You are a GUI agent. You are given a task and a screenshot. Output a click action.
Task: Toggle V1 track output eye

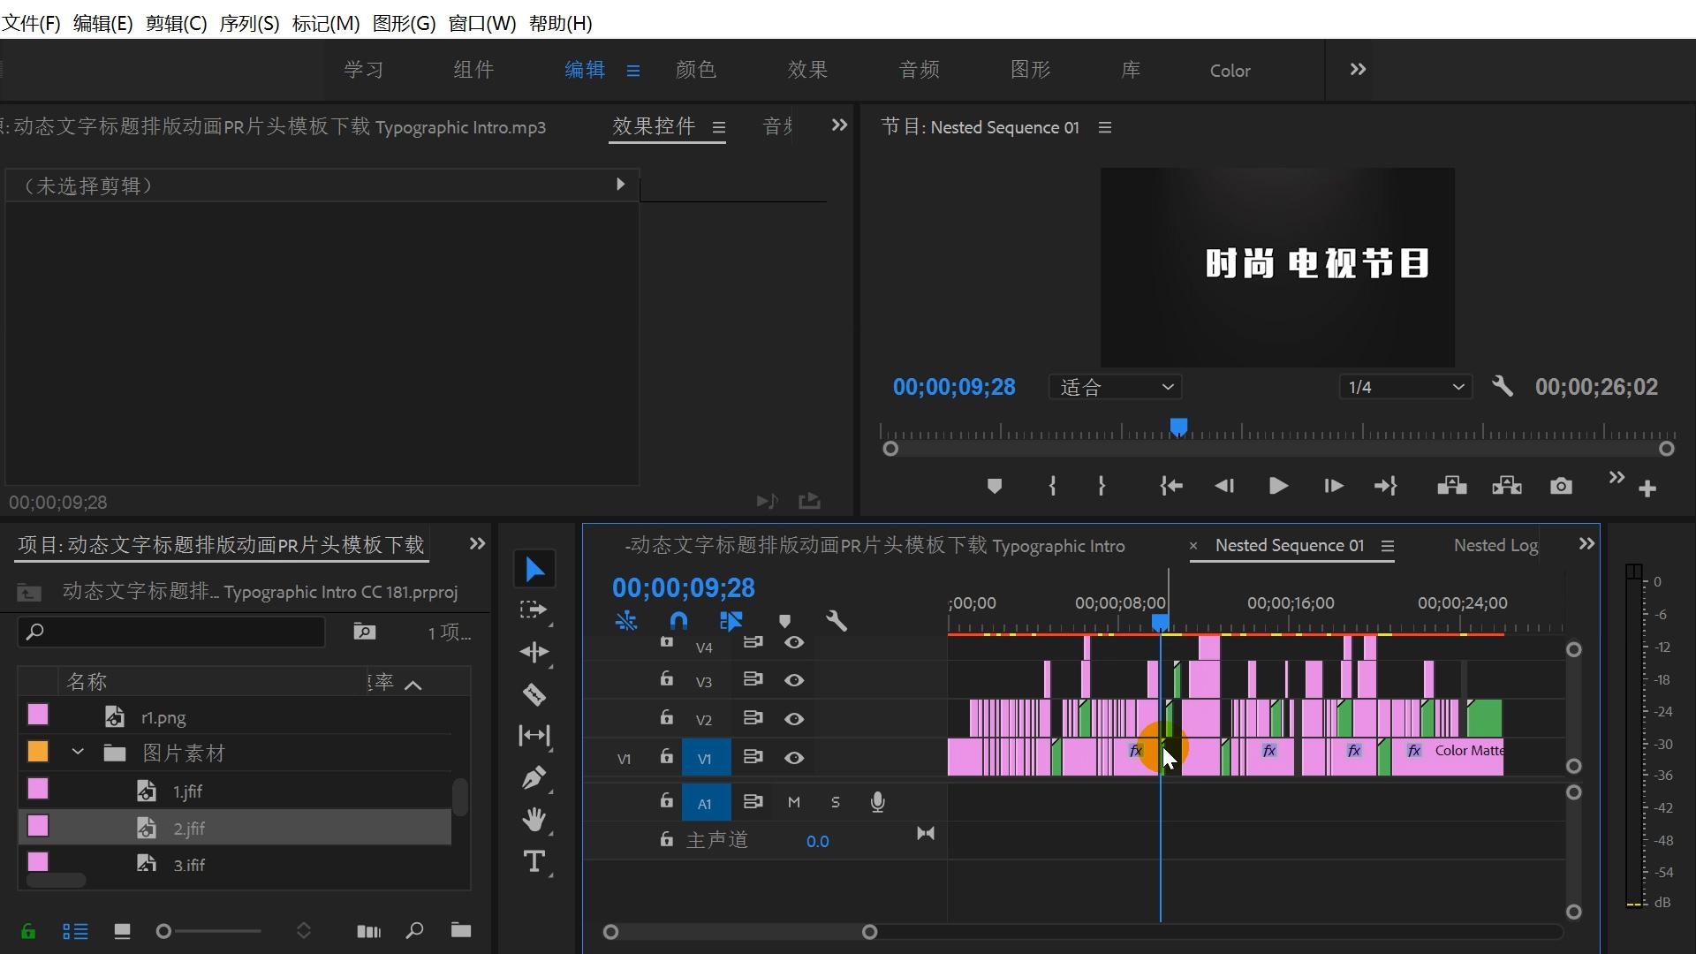pyautogui.click(x=794, y=758)
